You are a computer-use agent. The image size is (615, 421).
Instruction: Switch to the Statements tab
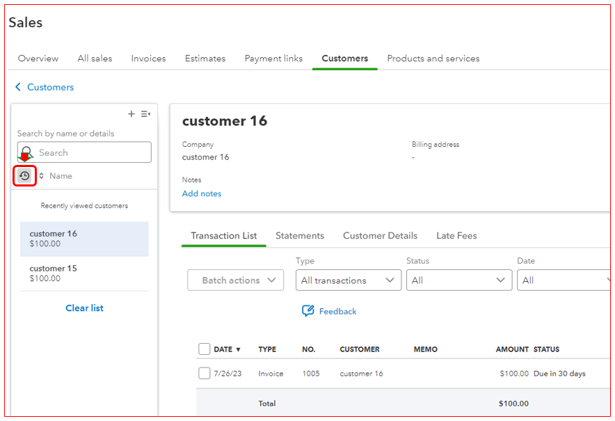300,235
